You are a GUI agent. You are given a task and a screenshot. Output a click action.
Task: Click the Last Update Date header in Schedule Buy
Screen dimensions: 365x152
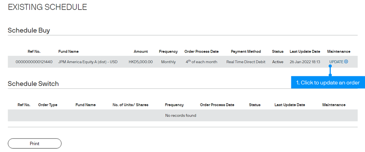click(305, 52)
